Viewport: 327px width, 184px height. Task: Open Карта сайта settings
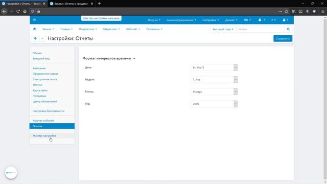coord(40,90)
